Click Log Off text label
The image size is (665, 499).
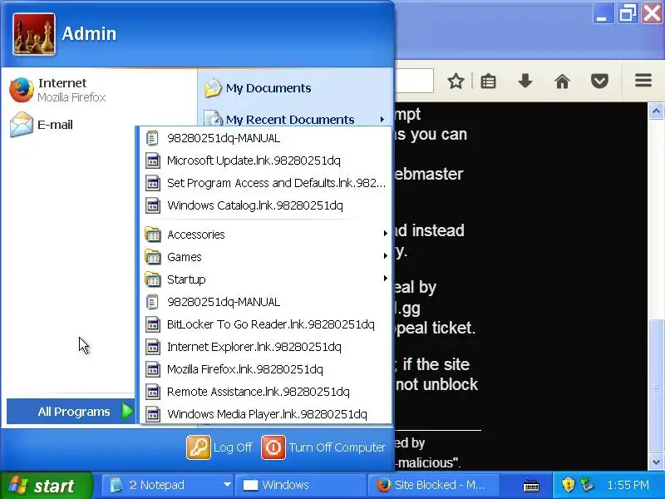[x=233, y=447]
